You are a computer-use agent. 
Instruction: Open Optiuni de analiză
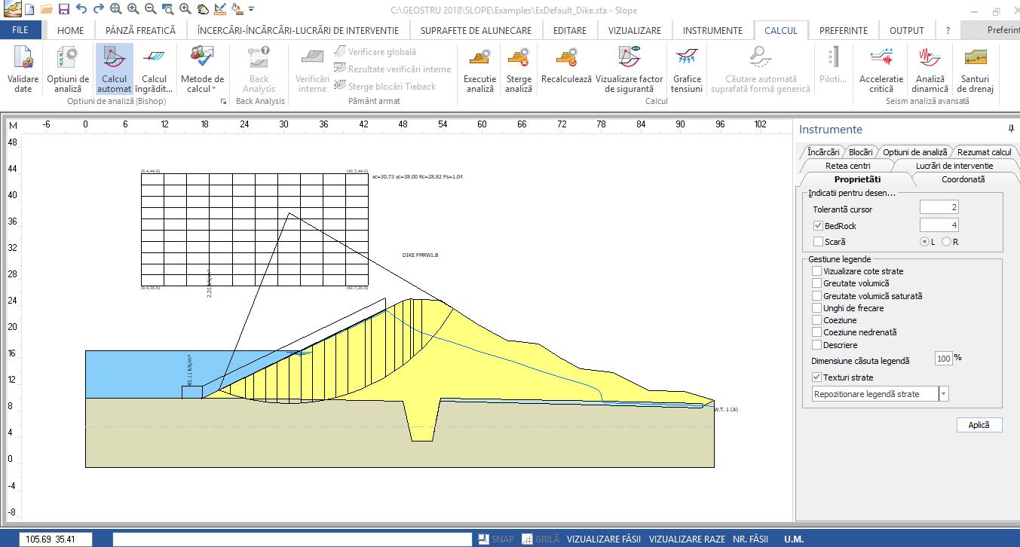coord(68,69)
